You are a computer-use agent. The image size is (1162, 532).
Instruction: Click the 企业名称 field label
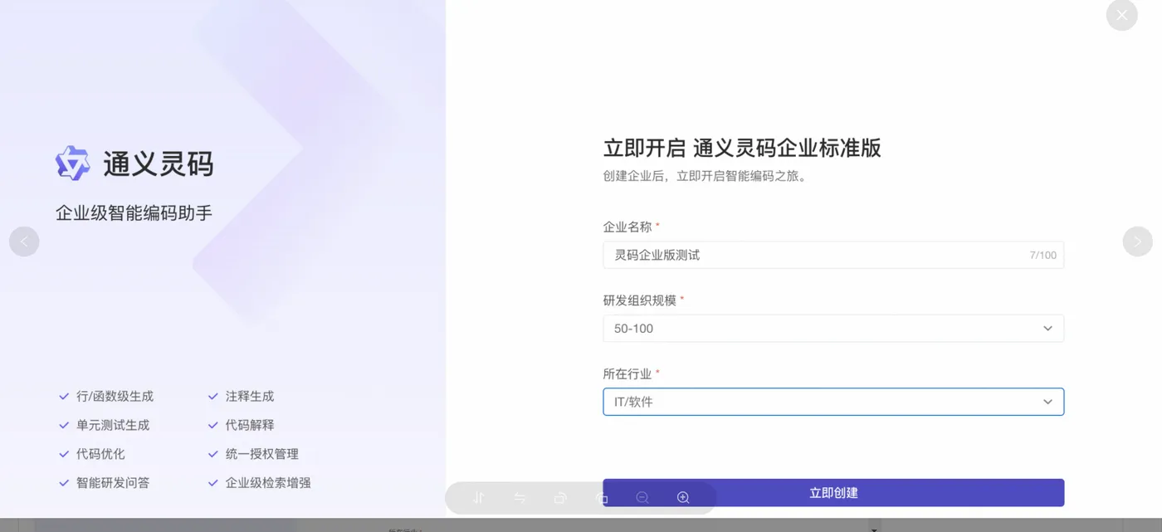tap(627, 227)
